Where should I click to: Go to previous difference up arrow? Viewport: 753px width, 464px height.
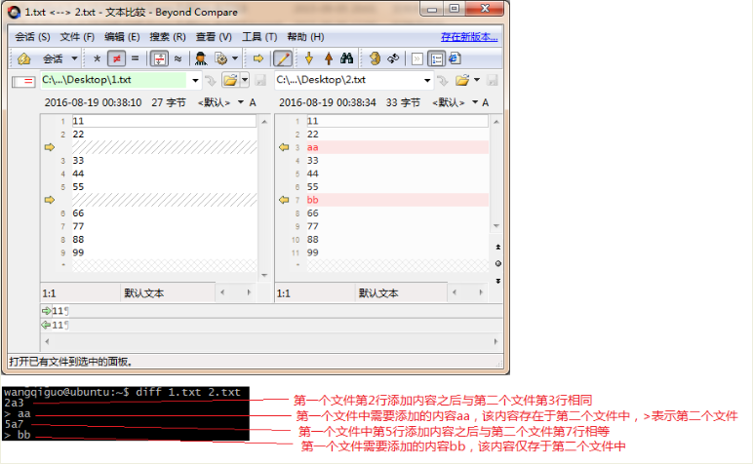[x=329, y=58]
